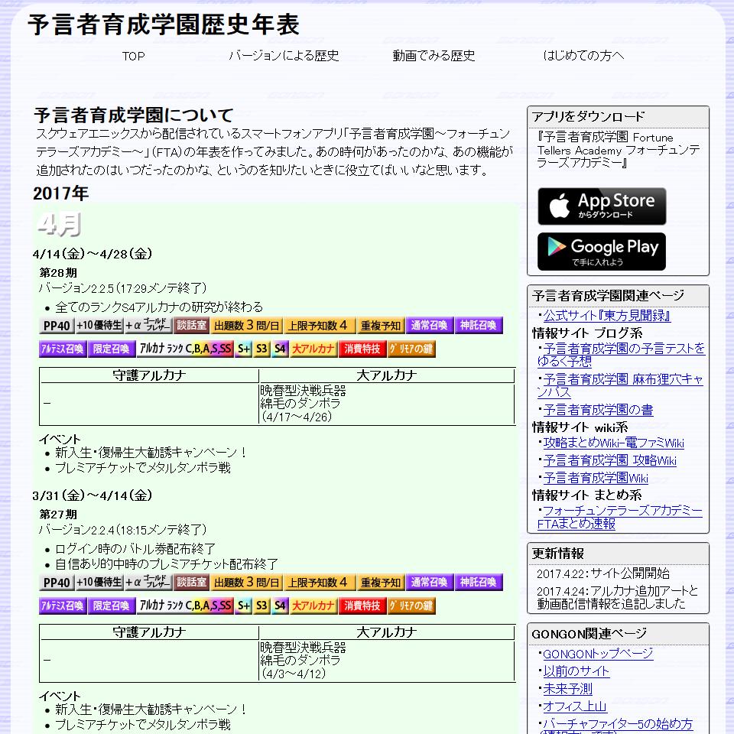Open the フォーチュンテラーズアカデミーFTAまとめ速報 link
Viewport: 734px width, 734px height.
point(620,518)
